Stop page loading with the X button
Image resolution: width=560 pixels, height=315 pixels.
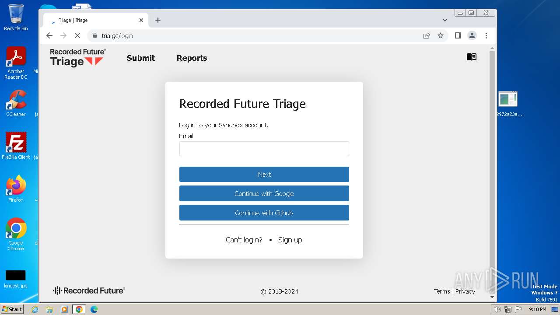[x=77, y=36]
